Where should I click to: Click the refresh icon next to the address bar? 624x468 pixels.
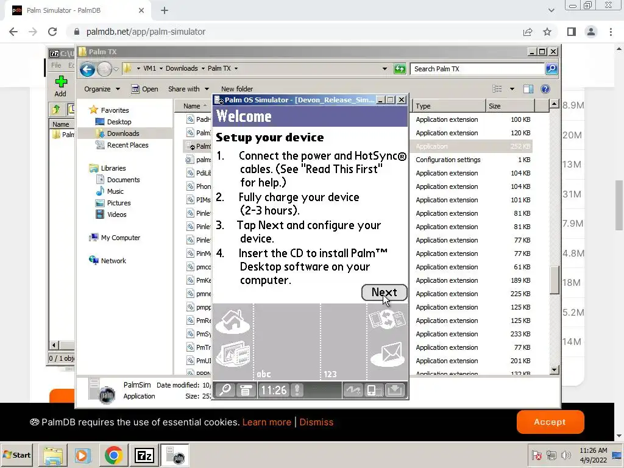[400, 69]
